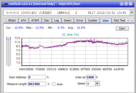Click the Measure Length field
Image resolution: width=136 pixels, height=93 pixels.
point(37,84)
